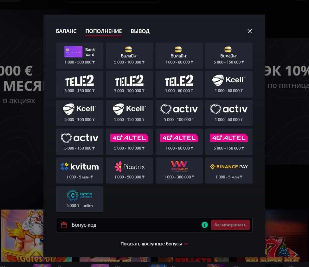
Task: Click the green bonus code info icon
Action: tap(204, 225)
